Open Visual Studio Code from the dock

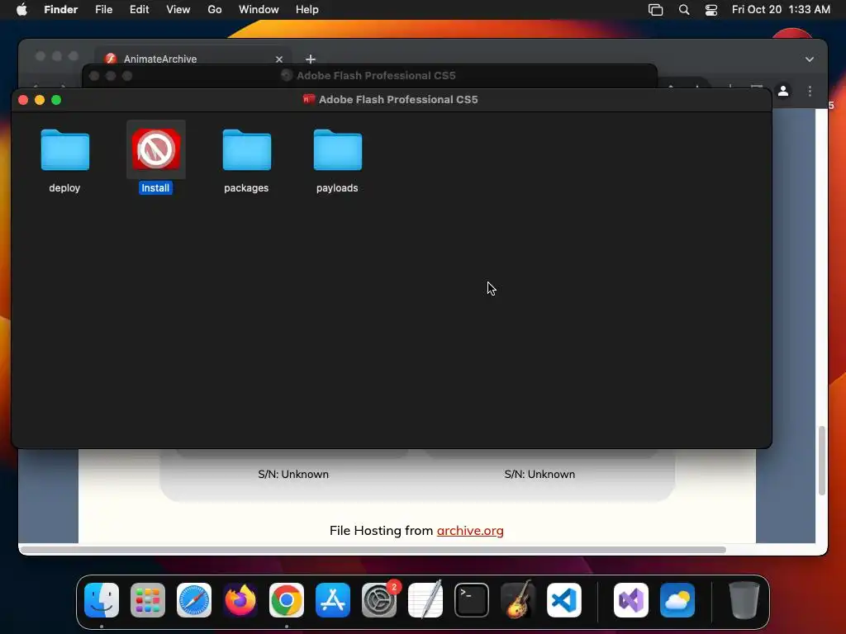click(563, 600)
